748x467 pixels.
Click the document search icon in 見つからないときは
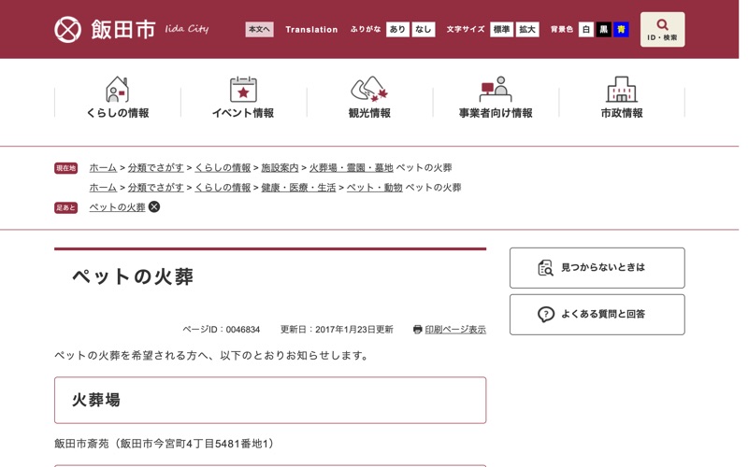tap(545, 268)
